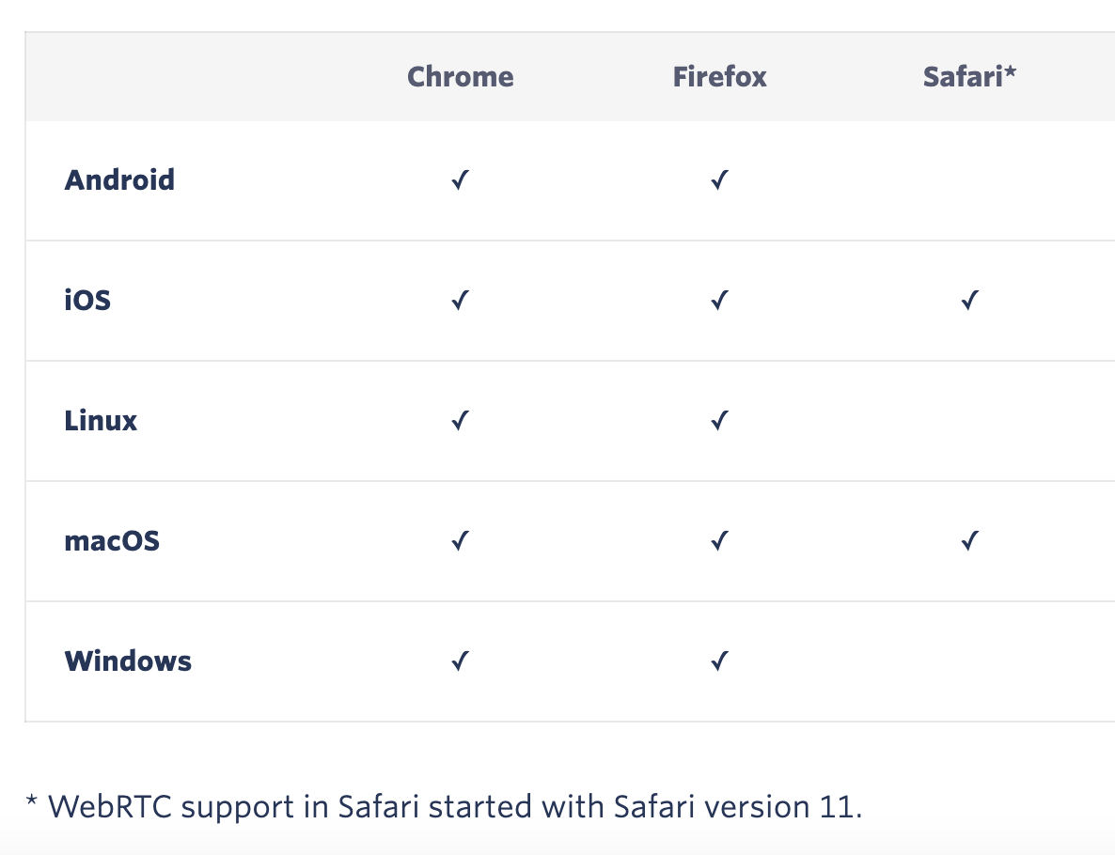Viewport: 1115px width, 855px height.
Task: Click the Android row label
Action: (119, 179)
